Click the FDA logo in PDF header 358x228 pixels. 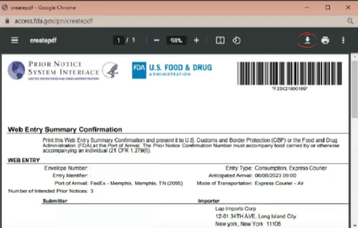pos(172,70)
